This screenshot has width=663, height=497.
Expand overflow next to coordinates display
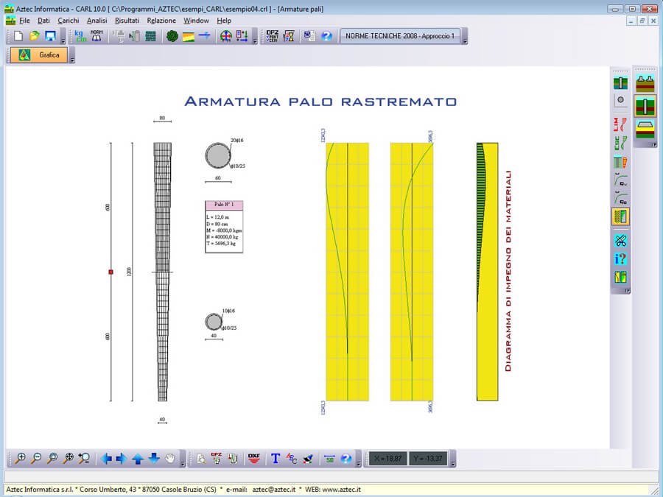coord(453,463)
